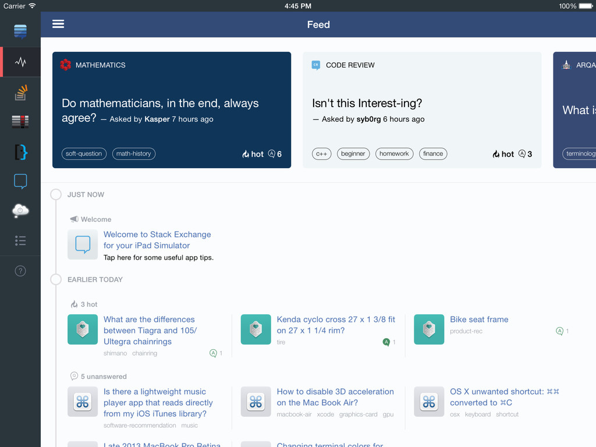Image resolution: width=596 pixels, height=447 pixels.
Task: Open the cloud site icon in sidebar
Action: pos(20,210)
